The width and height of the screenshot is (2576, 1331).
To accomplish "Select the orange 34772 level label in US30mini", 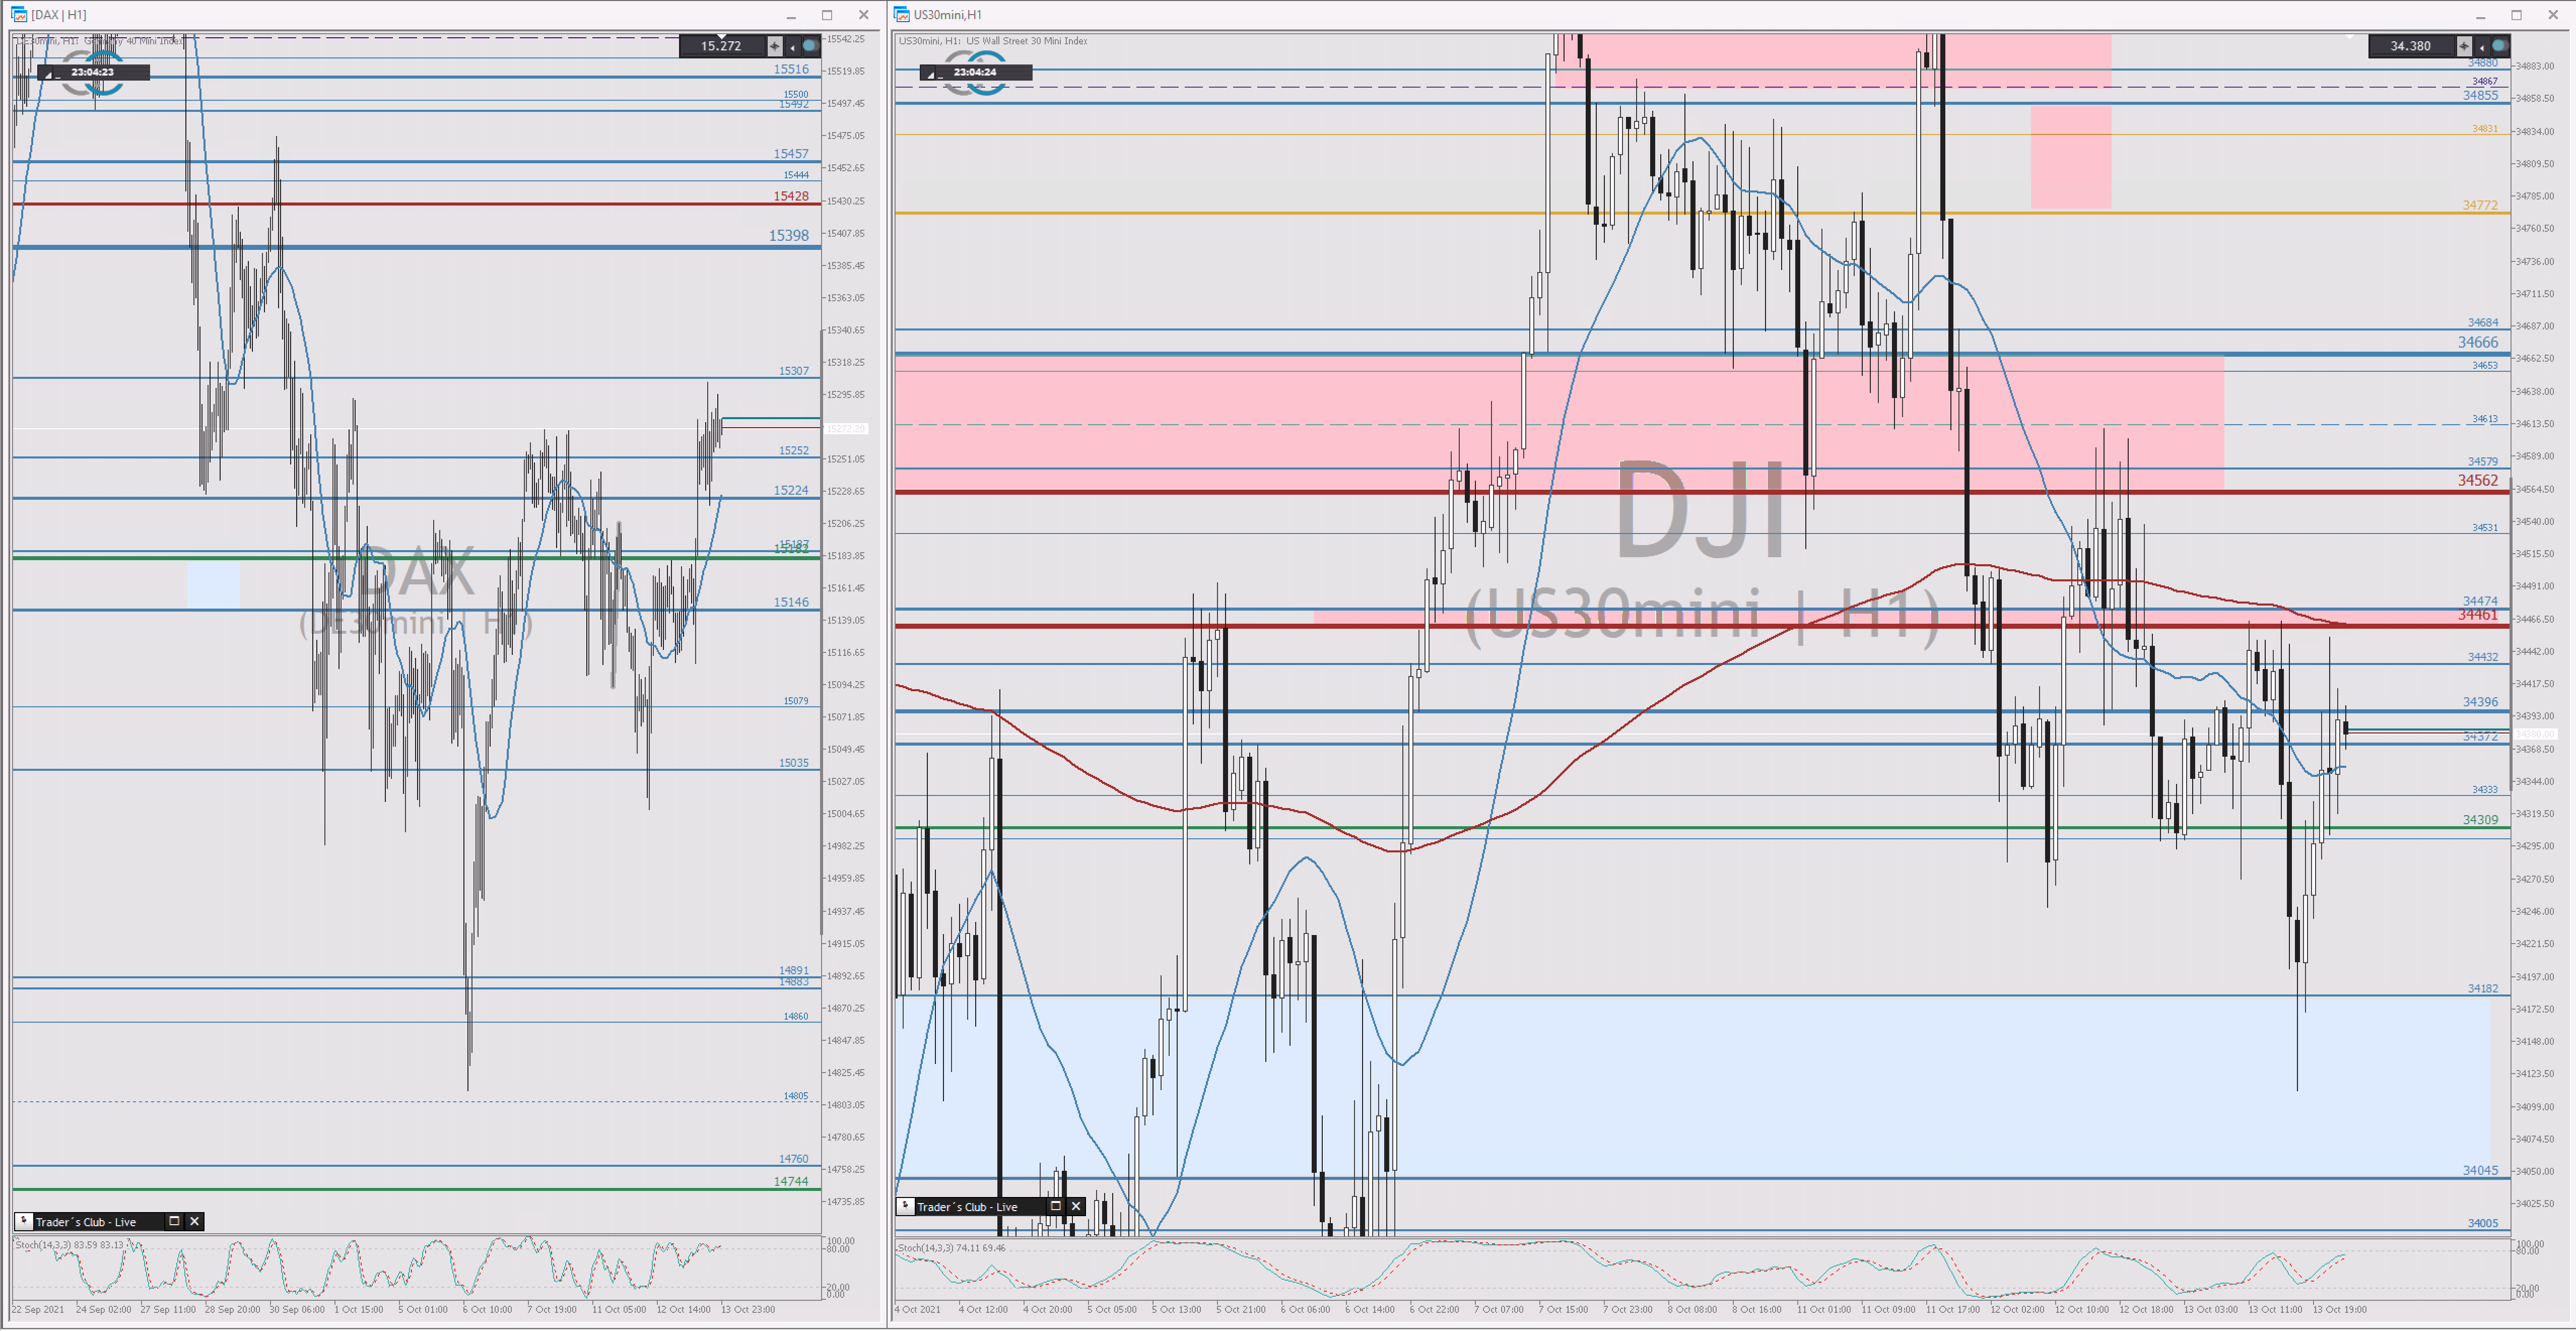I will [2480, 205].
